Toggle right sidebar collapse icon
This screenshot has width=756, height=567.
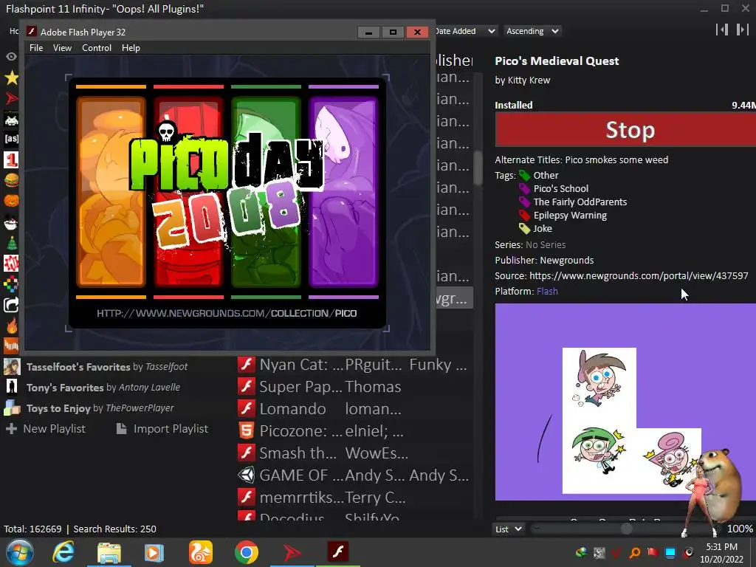pyautogui.click(x=742, y=30)
